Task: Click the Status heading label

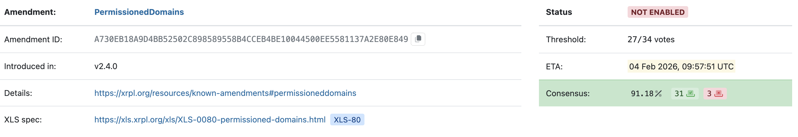Action: click(x=559, y=12)
